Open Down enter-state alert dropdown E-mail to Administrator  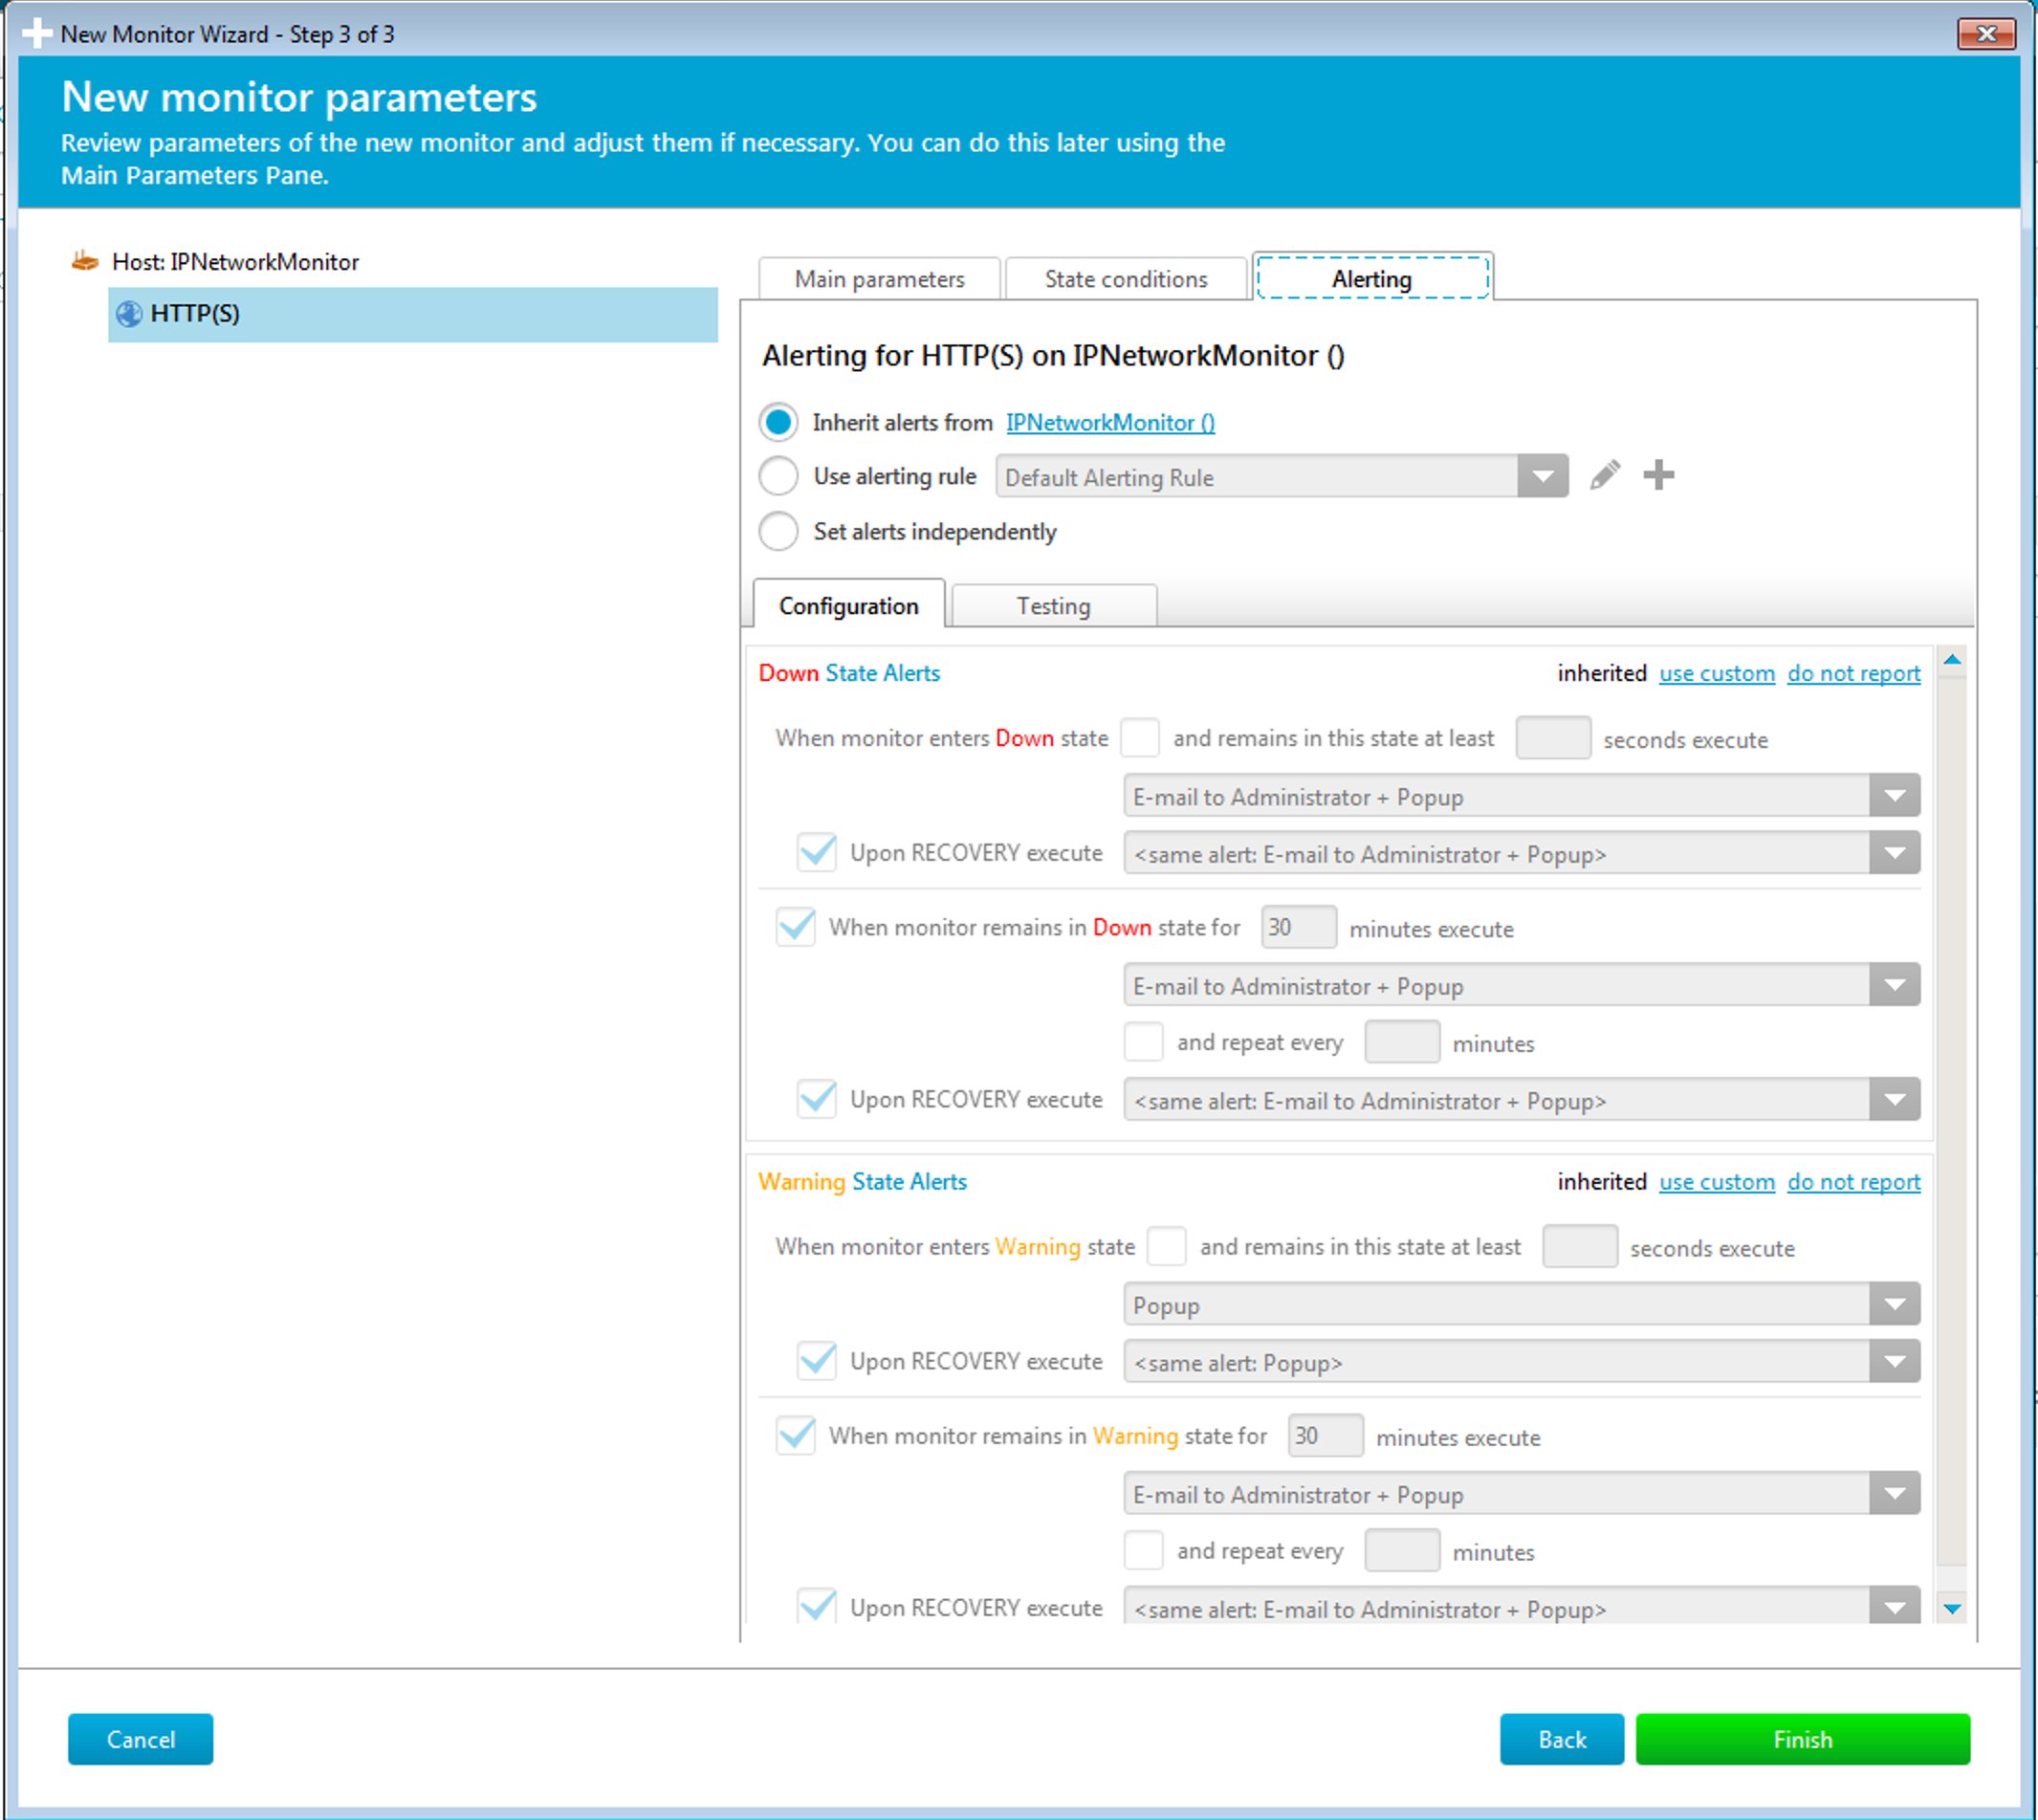tap(1521, 797)
